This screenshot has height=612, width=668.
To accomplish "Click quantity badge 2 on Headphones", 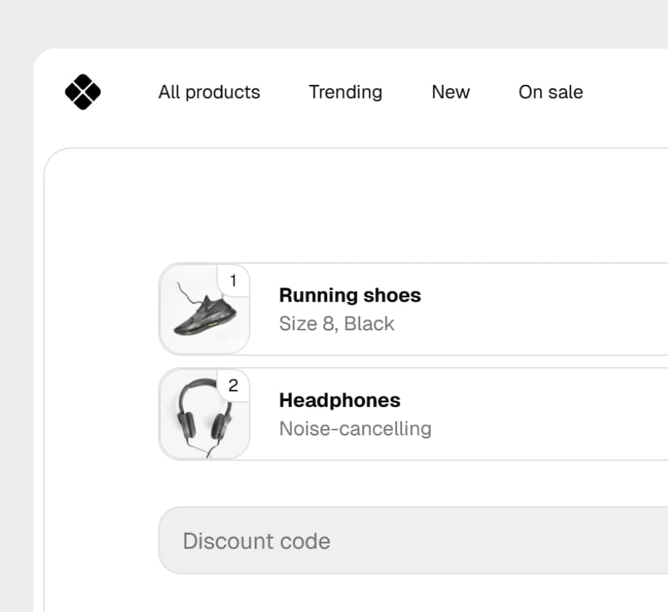I will (x=234, y=385).
